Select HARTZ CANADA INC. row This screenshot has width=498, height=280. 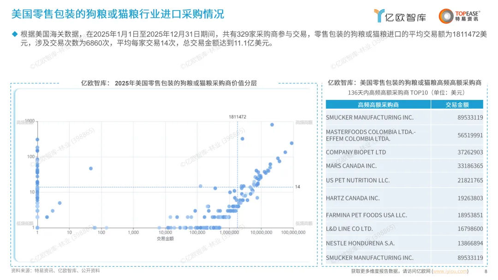click(404, 198)
